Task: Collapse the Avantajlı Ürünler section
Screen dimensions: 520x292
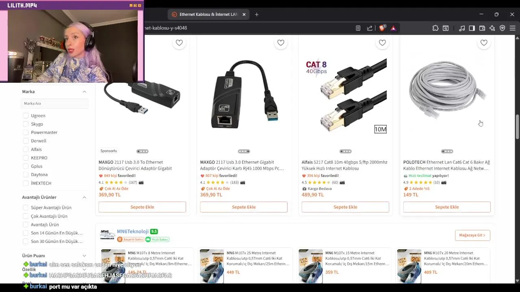Action: (x=84, y=197)
